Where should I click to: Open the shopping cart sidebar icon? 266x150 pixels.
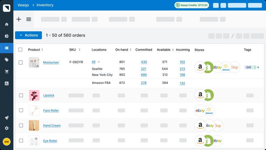click(7, 72)
